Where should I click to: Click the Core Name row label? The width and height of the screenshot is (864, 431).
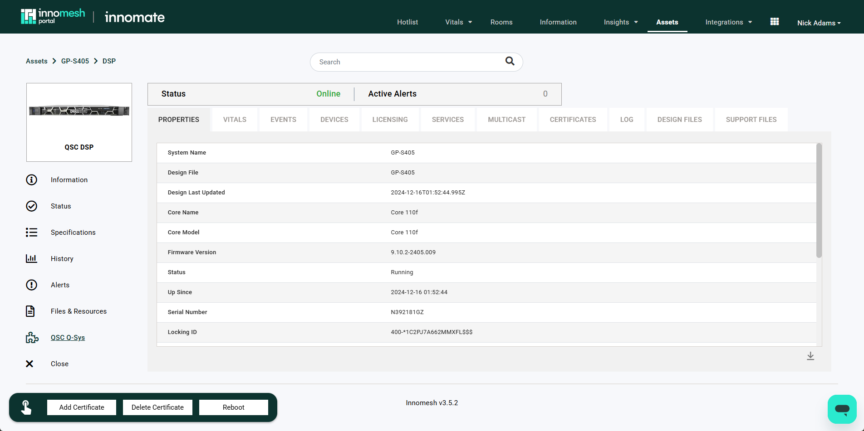click(x=183, y=213)
